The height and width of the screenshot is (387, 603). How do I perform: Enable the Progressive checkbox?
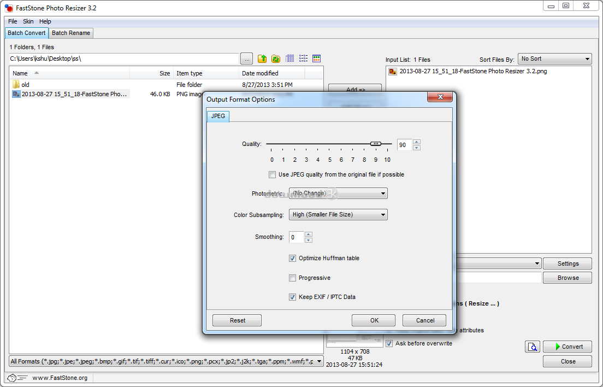coord(292,278)
